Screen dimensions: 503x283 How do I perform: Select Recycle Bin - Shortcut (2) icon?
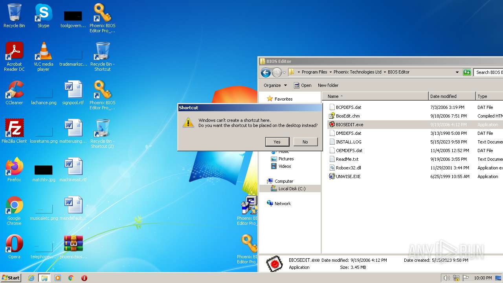pyautogui.click(x=103, y=134)
